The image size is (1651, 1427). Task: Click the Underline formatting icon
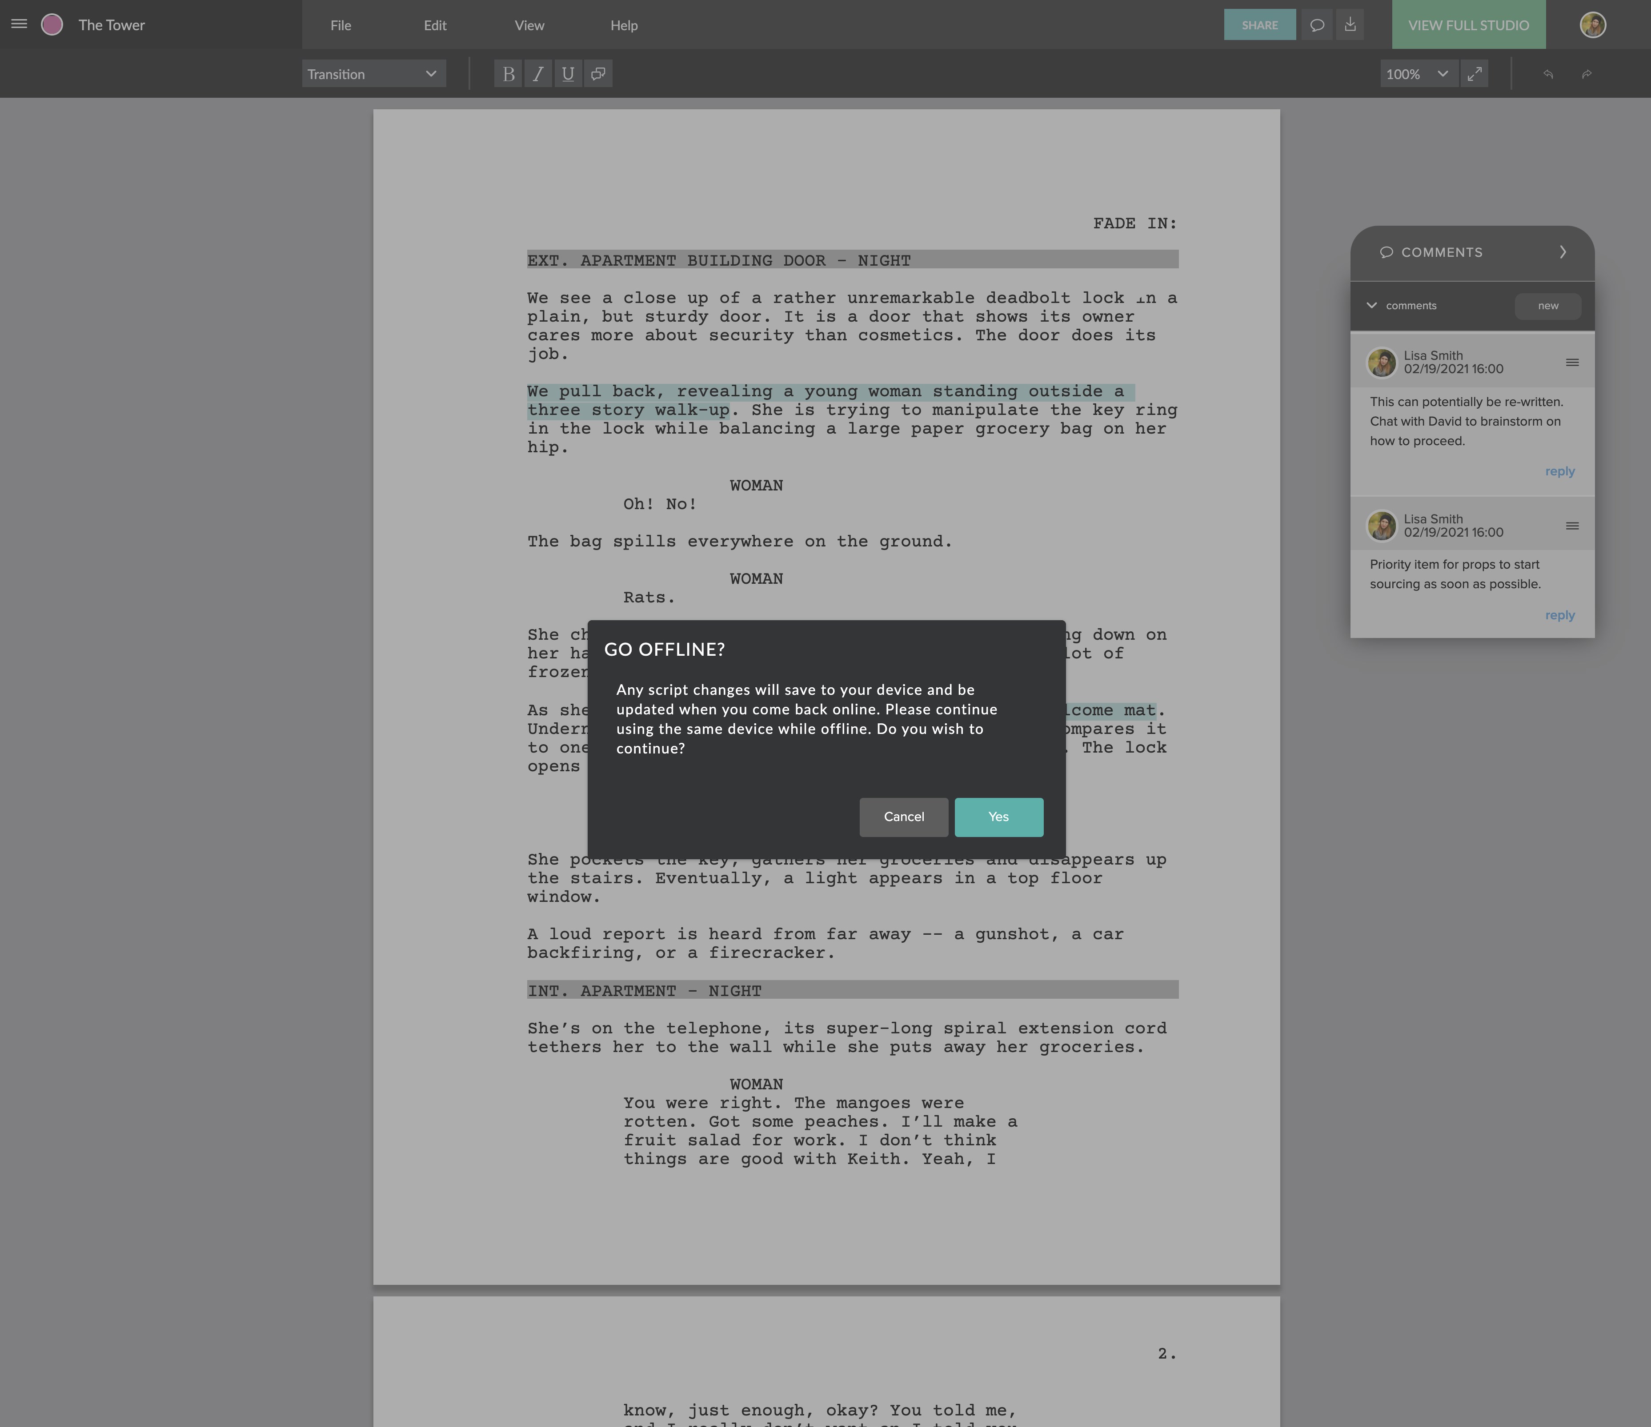pyautogui.click(x=568, y=74)
